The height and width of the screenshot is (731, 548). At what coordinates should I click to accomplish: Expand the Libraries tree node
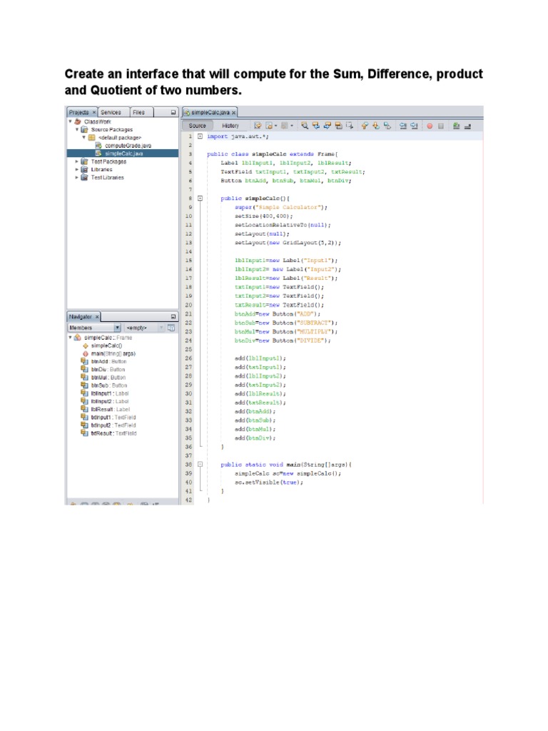[77, 169]
